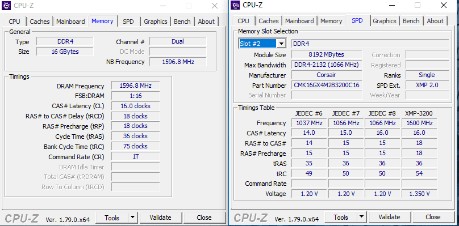459x226 pixels.
Task: Click DRAM Frequency 1596.8 MHz value
Action: click(x=136, y=86)
